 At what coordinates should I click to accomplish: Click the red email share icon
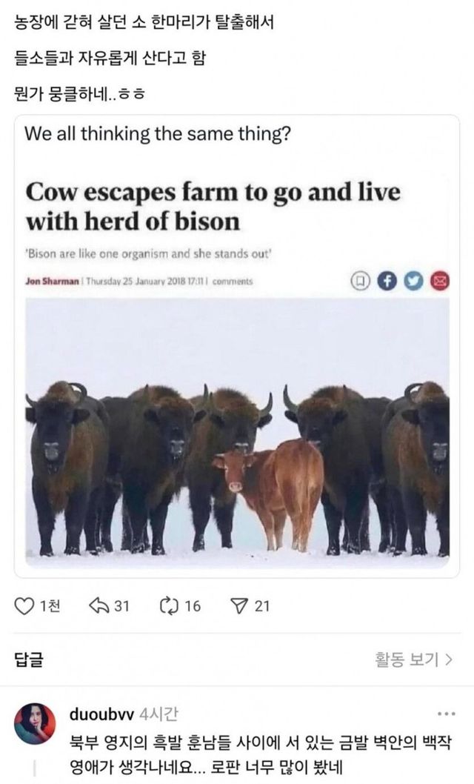point(439,282)
